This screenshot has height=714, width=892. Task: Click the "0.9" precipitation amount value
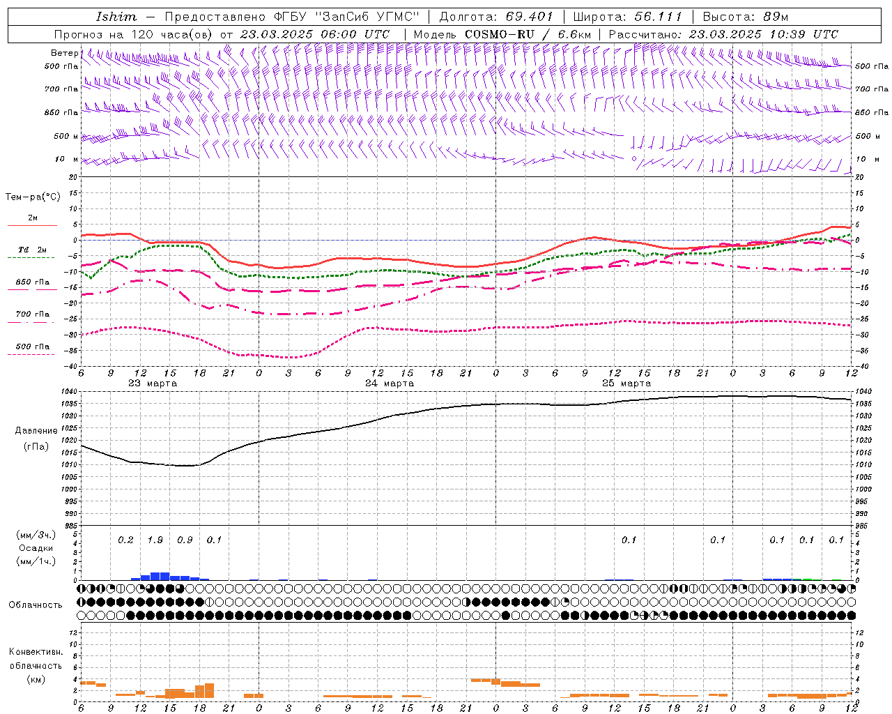(x=185, y=540)
